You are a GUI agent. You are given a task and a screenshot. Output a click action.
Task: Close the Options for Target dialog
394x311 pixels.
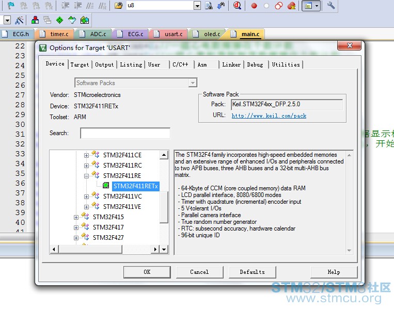pyautogui.click(x=349, y=45)
